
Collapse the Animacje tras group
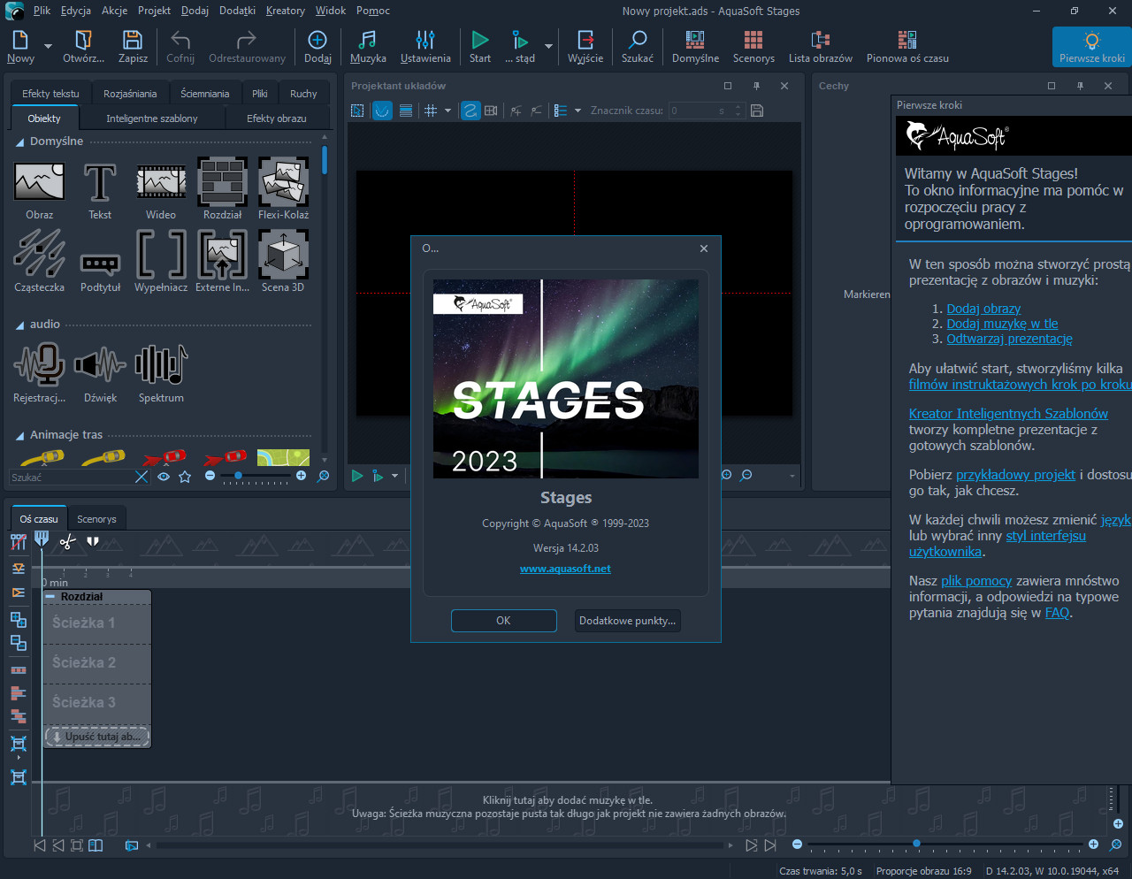point(19,436)
